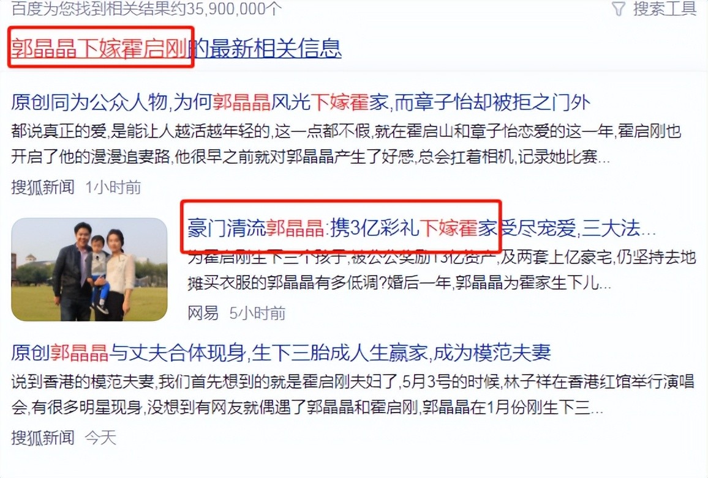This screenshot has height=478, width=708.
Task: Open the 搜索工具 search tools option
Action: [x=665, y=8]
